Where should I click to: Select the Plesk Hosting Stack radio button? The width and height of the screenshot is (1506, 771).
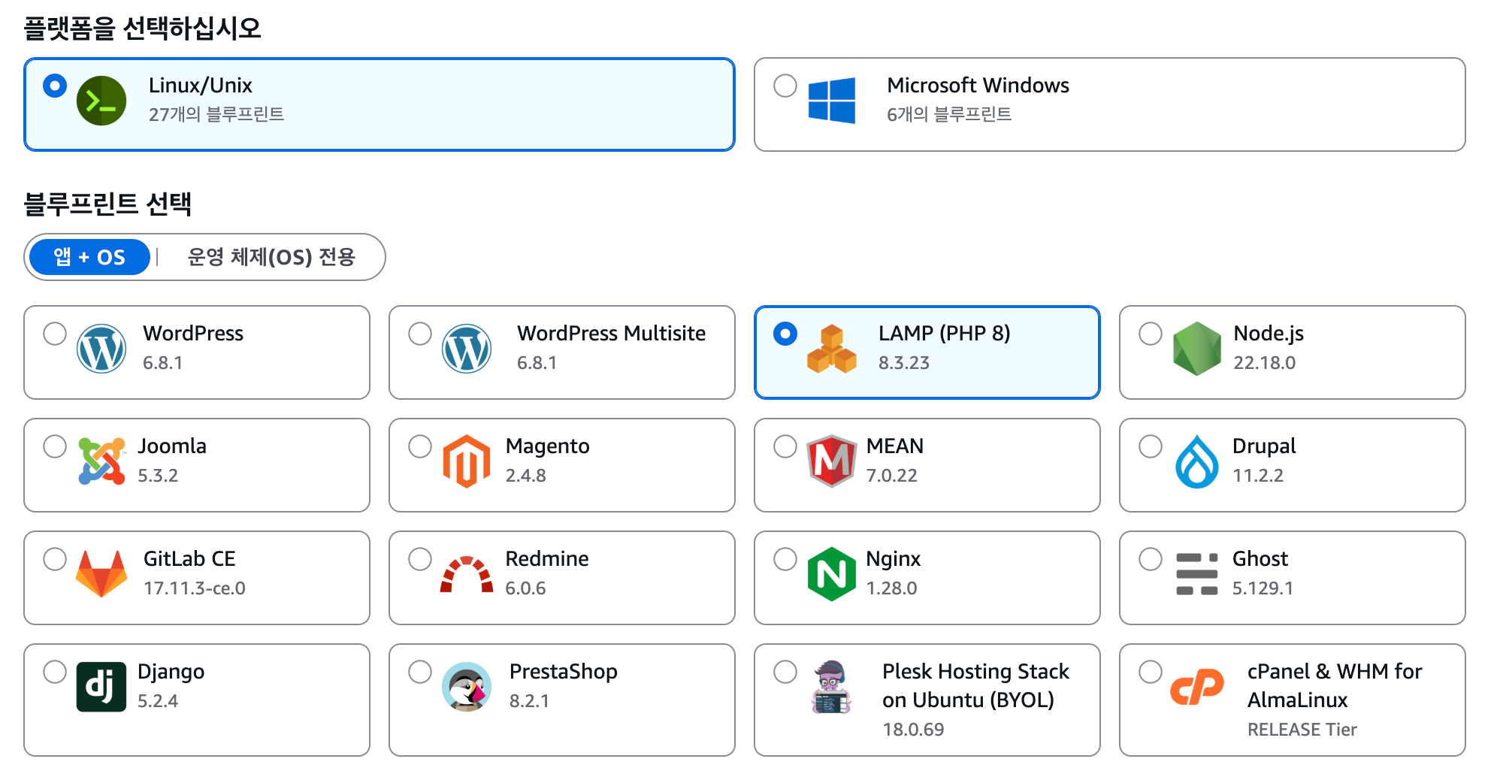(785, 672)
